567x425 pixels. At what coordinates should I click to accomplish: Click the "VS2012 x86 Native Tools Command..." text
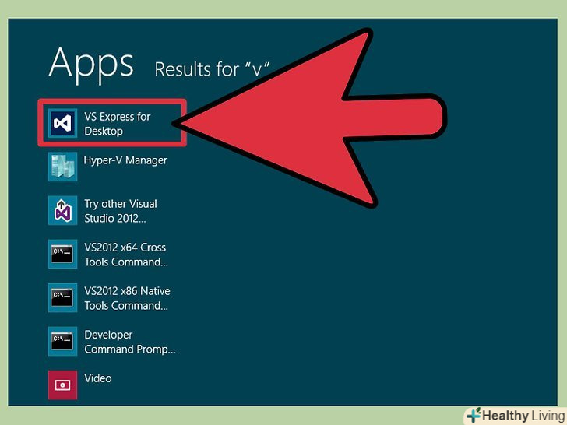coord(127,298)
